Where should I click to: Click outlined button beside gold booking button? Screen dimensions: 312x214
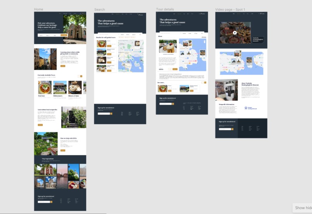pos(170,69)
